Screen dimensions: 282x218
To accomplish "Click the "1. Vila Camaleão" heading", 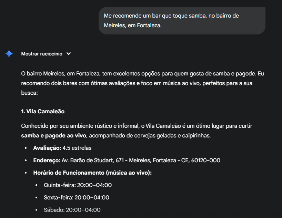I will click(43, 112).
